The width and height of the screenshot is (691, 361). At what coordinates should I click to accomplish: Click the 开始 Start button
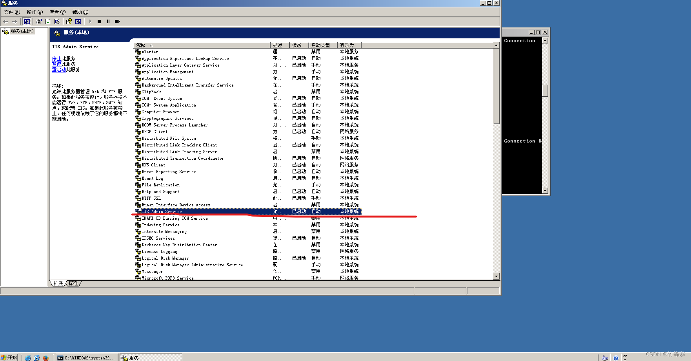pyautogui.click(x=9, y=357)
